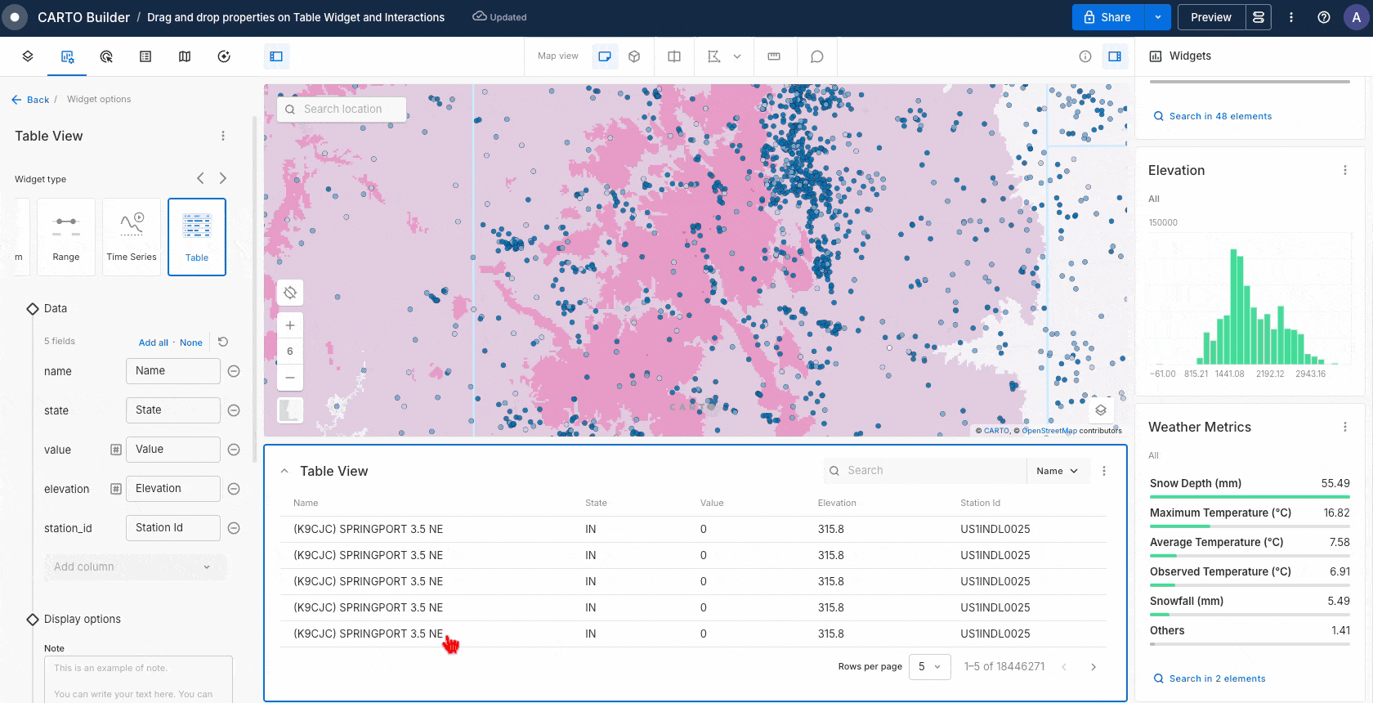Image resolution: width=1373 pixels, height=703 pixels.
Task: Click the Share button
Action: pyautogui.click(x=1108, y=17)
